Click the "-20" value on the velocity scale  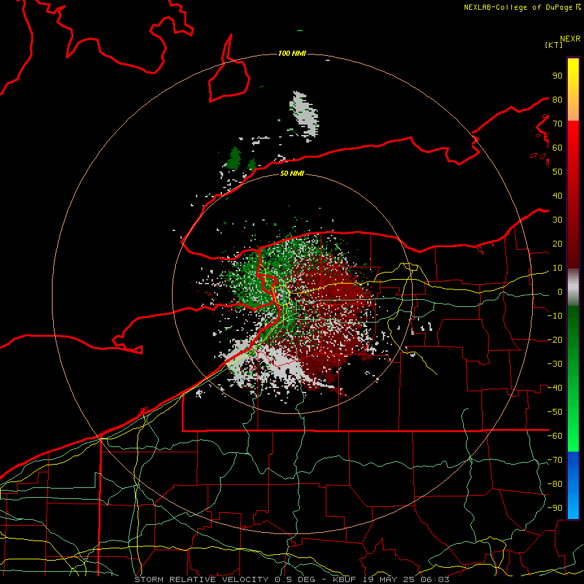click(x=555, y=339)
